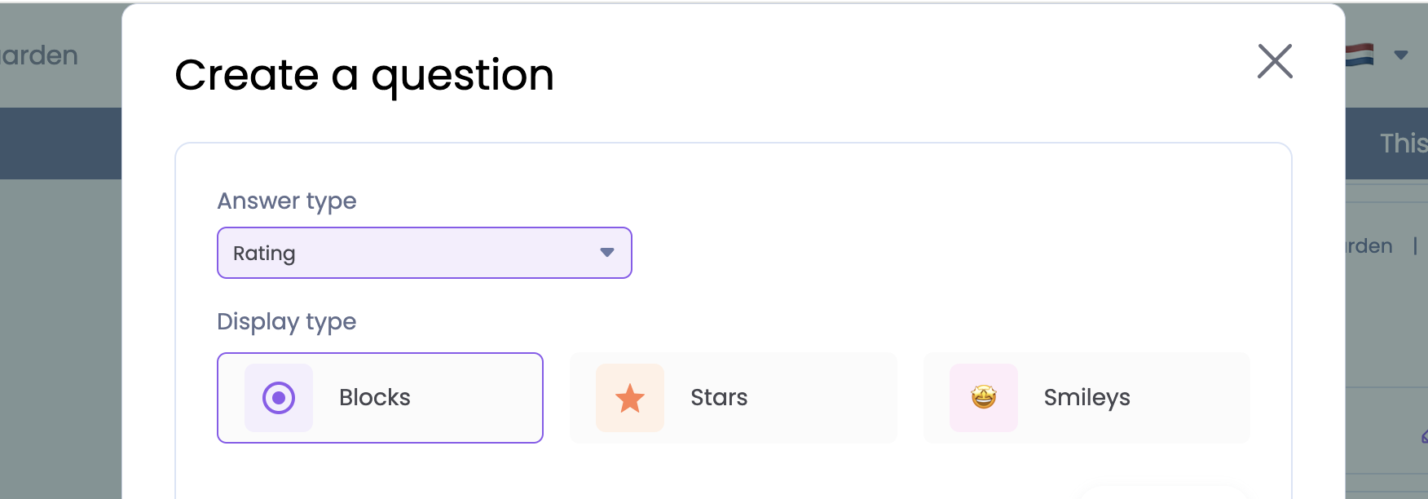The height and width of the screenshot is (499, 1428).
Task: Click the 'Create a question' heading
Action: 364,75
